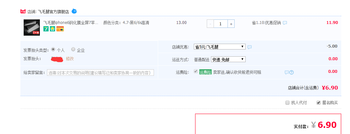Open the 飞毛腿iphone6钢化膜 product title link

(x=71, y=23)
